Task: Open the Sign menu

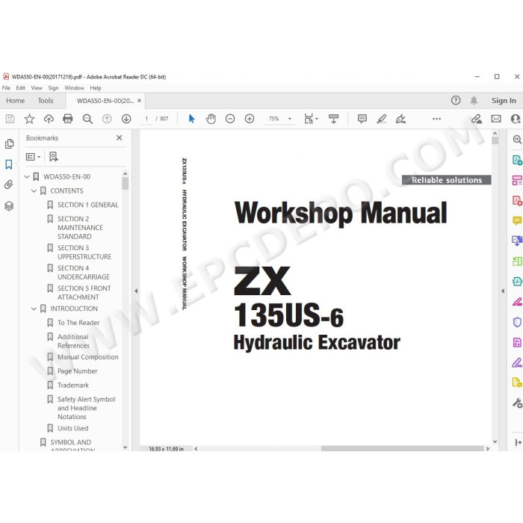Action: (x=53, y=88)
